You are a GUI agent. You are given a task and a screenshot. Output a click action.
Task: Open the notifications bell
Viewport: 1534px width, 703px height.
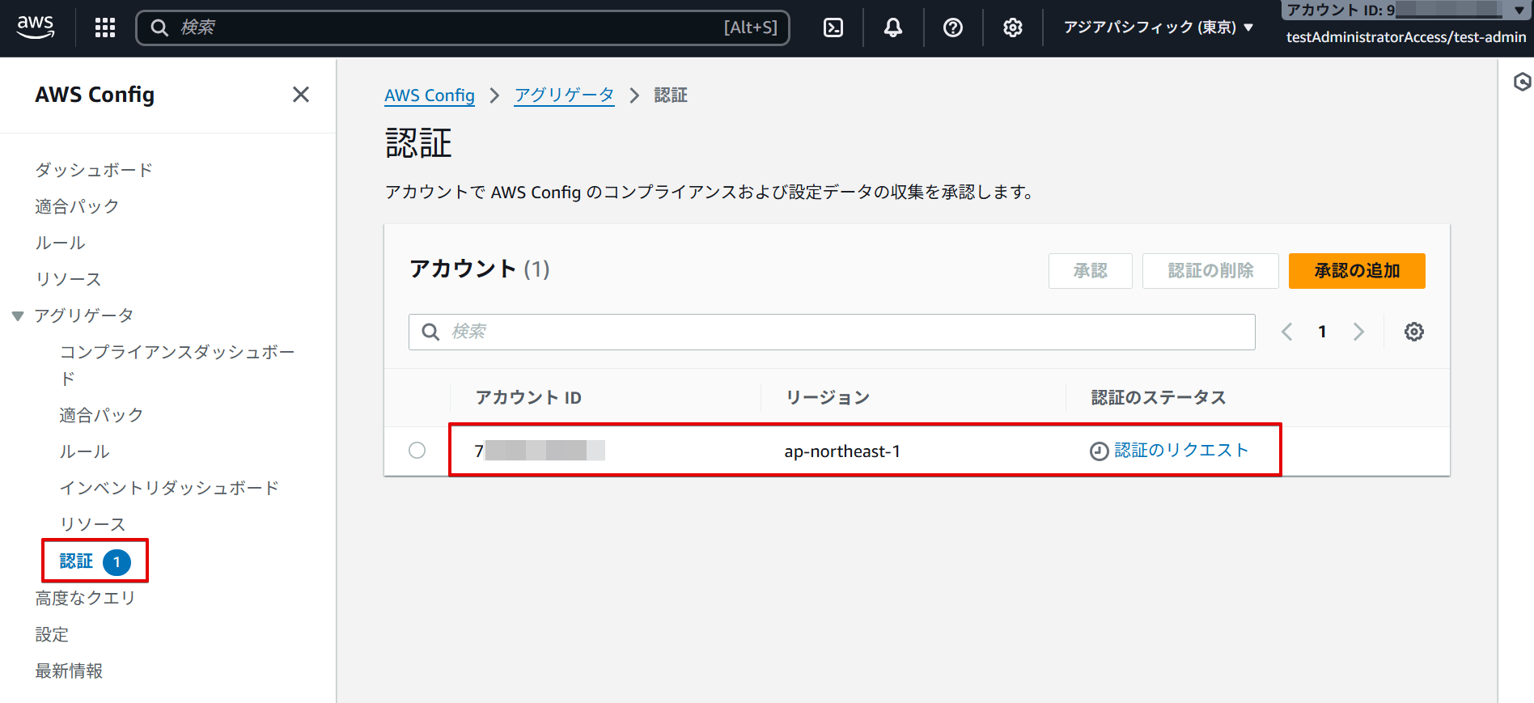[892, 28]
